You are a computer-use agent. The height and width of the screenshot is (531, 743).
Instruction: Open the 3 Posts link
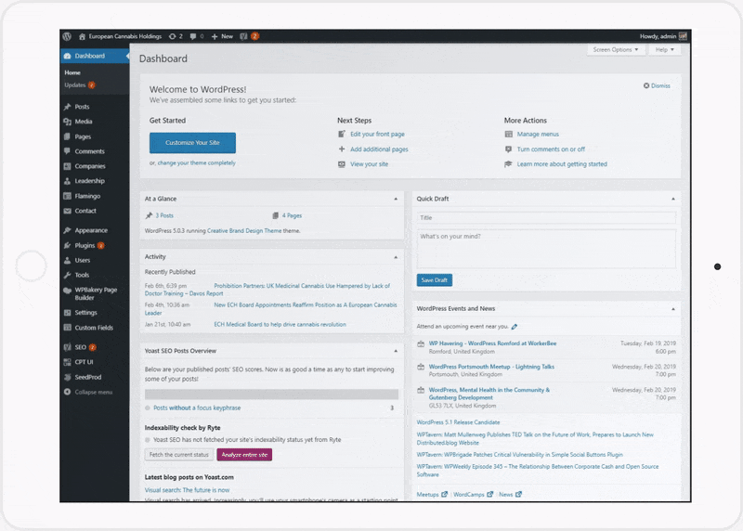tap(164, 215)
